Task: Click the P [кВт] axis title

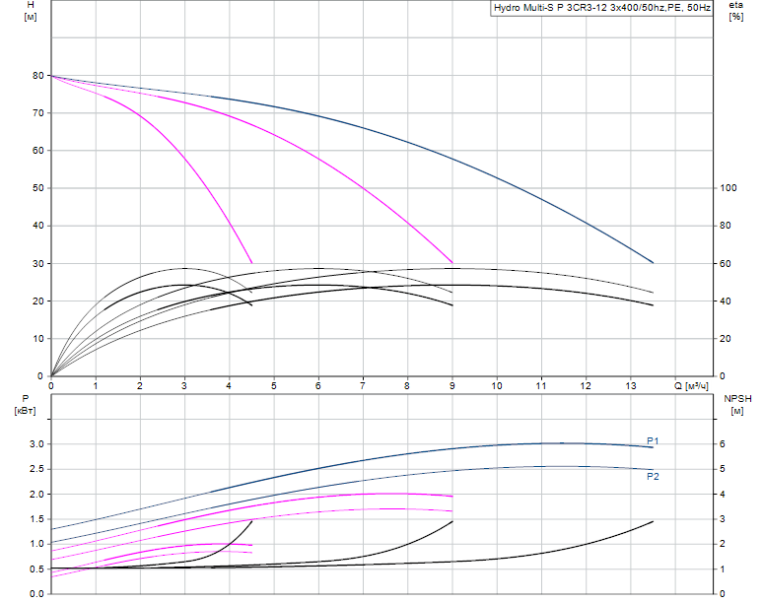Action: pyautogui.click(x=26, y=405)
